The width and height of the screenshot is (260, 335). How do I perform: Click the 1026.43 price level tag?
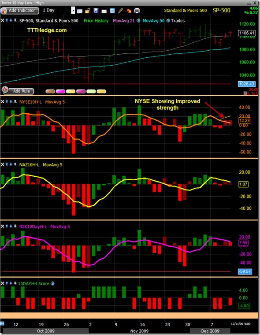tap(247, 84)
